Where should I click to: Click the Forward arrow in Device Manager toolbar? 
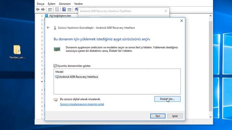43,9
